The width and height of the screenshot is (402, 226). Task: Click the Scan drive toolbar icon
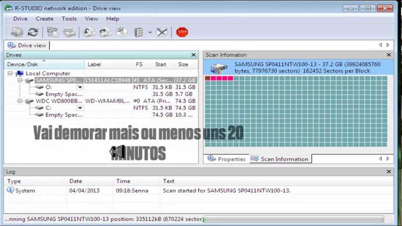point(69,32)
